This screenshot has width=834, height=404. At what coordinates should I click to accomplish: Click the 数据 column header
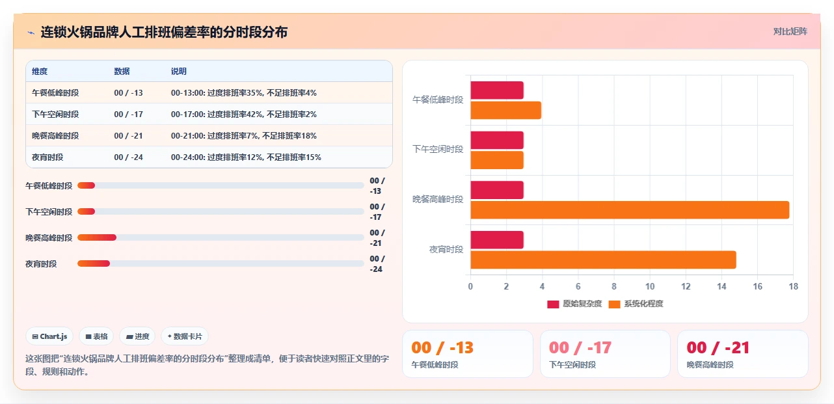(x=122, y=72)
